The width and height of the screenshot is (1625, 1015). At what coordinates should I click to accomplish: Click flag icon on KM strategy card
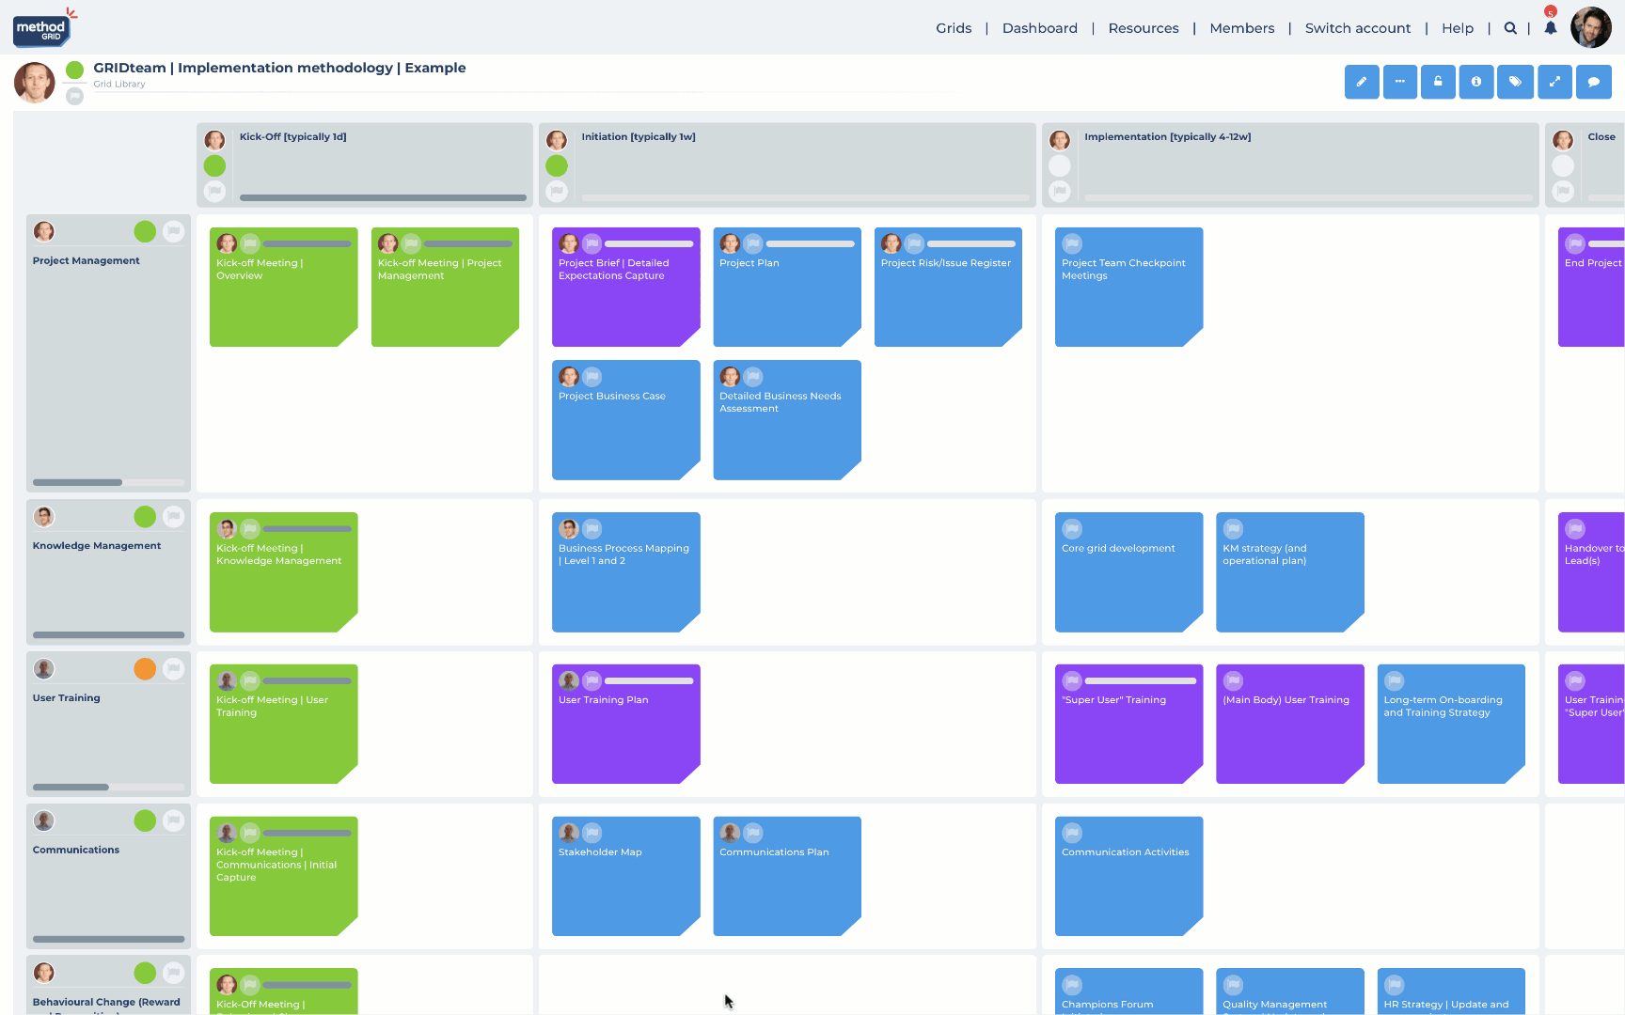1233,529
